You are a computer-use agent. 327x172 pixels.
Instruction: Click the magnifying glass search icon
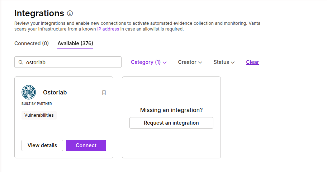pyautogui.click(x=21, y=62)
